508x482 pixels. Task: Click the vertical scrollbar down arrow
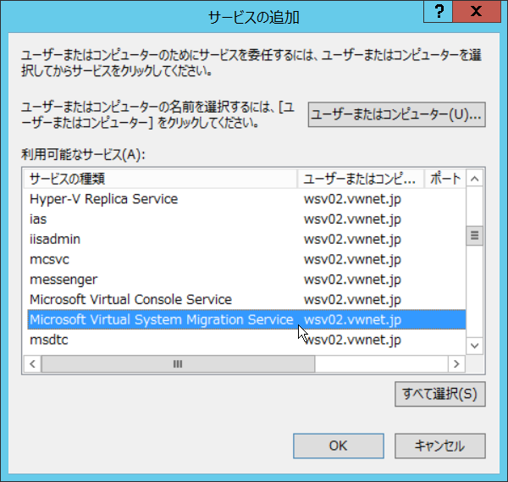[x=475, y=346]
